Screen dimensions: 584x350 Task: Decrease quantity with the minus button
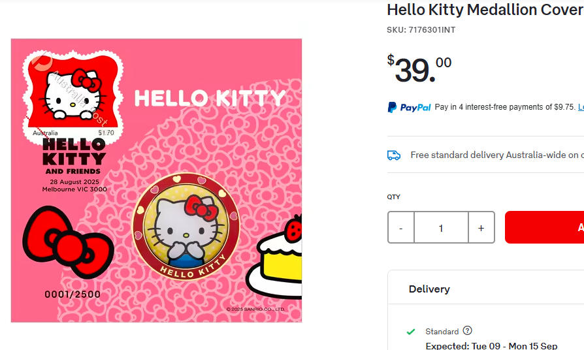(401, 228)
